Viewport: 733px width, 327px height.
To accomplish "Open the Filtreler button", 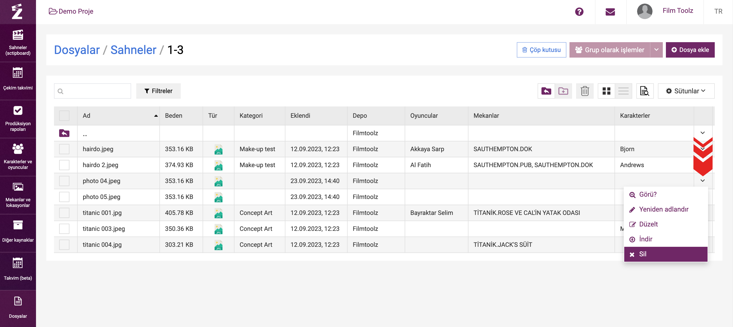I will pos(158,91).
